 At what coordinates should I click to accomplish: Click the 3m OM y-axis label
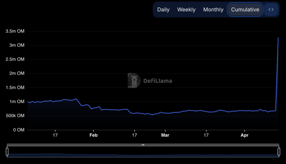(17, 45)
